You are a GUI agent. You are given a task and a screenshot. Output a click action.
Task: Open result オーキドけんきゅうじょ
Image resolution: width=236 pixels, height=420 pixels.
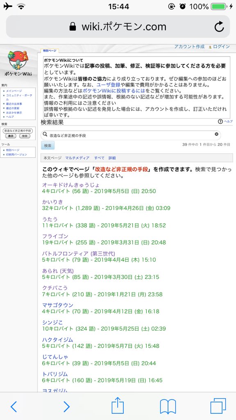(x=71, y=185)
